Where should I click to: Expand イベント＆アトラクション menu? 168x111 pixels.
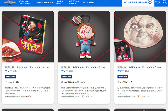[26, 2]
